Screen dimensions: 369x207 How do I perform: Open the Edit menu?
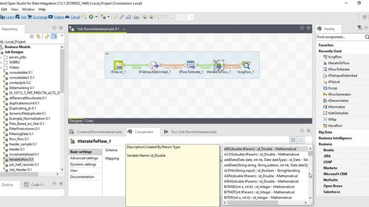coord(4,9)
